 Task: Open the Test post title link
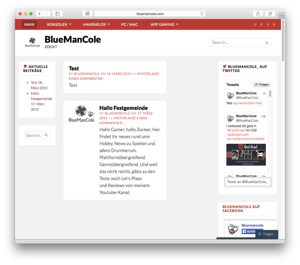pyautogui.click(x=74, y=68)
